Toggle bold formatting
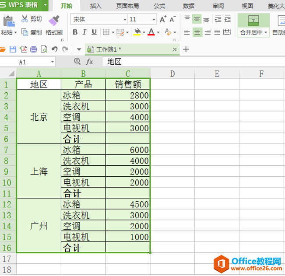 coord(75,32)
